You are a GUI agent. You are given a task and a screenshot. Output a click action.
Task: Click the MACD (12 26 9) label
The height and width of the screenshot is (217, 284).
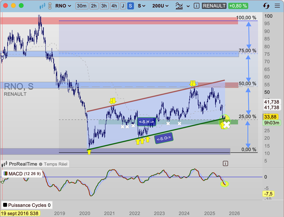24,173
